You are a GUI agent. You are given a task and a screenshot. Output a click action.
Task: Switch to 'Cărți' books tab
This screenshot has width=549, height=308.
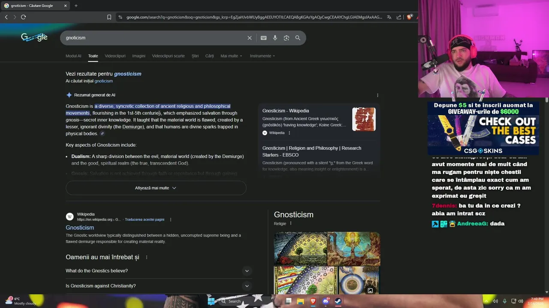click(209, 56)
